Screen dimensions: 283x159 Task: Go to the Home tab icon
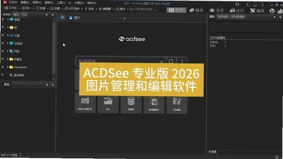click(62, 17)
